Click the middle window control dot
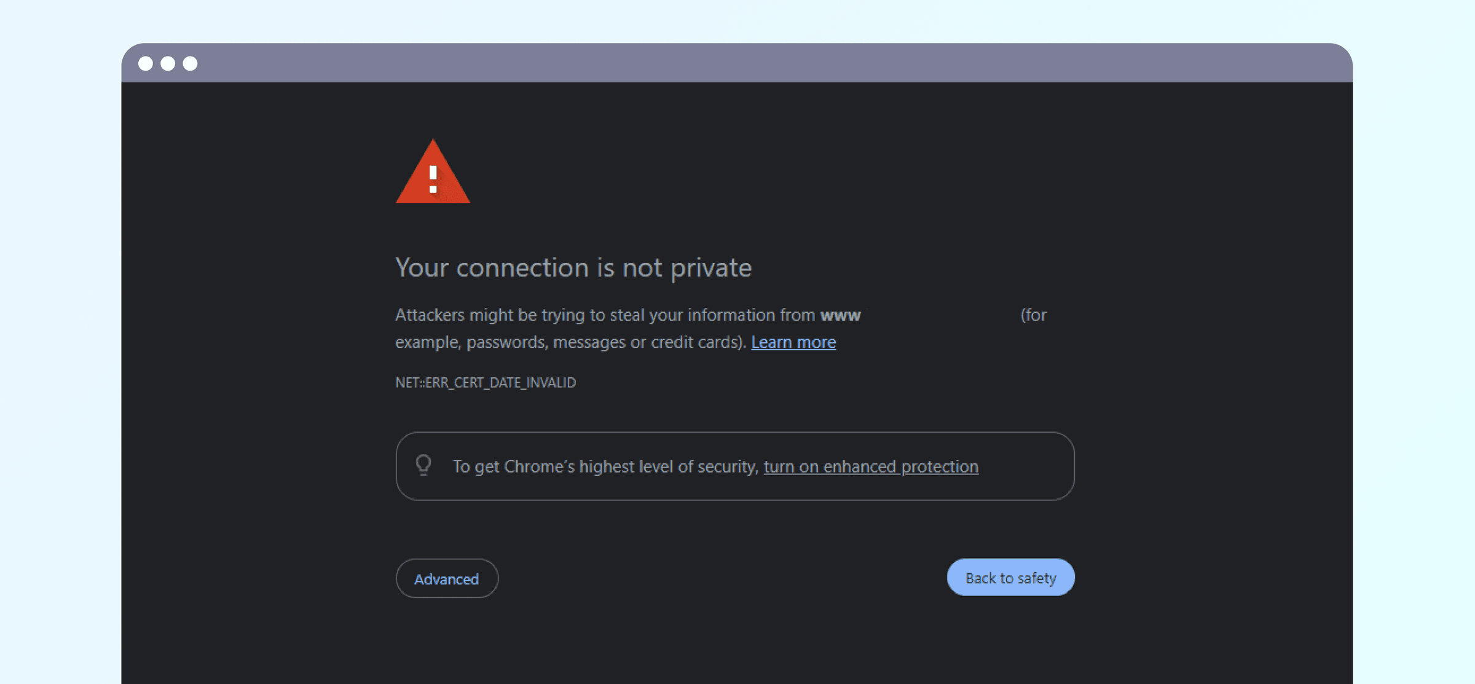Screen dimensions: 1475x684 (168, 63)
